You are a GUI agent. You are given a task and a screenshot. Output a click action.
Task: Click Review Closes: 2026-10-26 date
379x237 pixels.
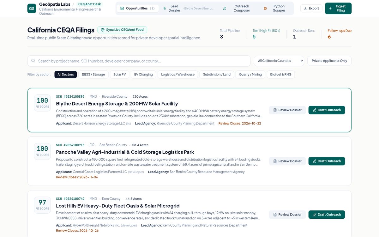[77, 231]
